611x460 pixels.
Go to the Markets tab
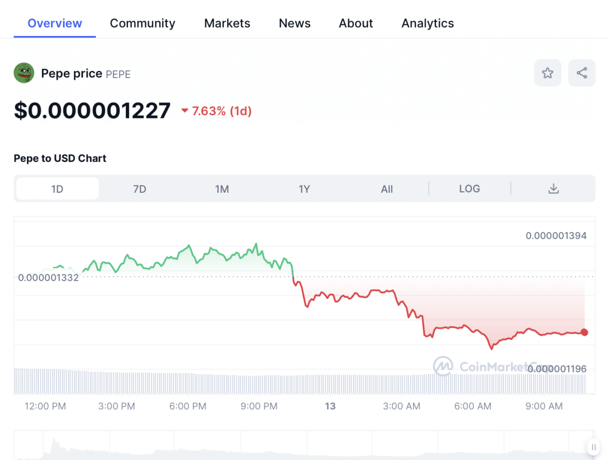227,23
